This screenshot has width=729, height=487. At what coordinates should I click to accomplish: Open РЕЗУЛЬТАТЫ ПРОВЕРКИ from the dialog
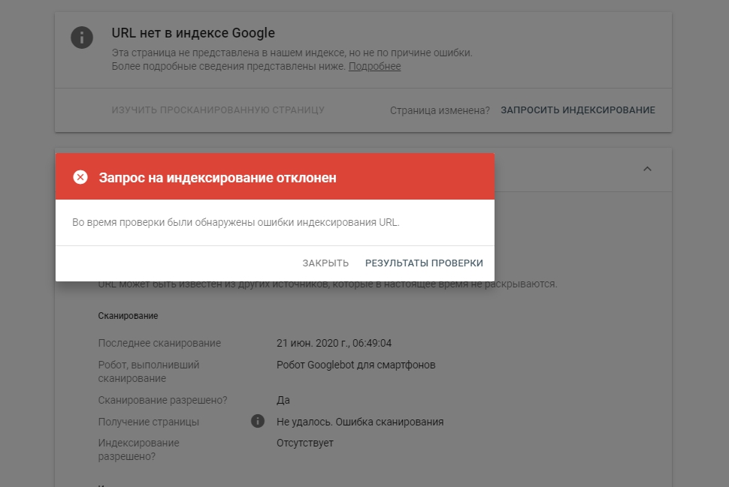coord(424,263)
